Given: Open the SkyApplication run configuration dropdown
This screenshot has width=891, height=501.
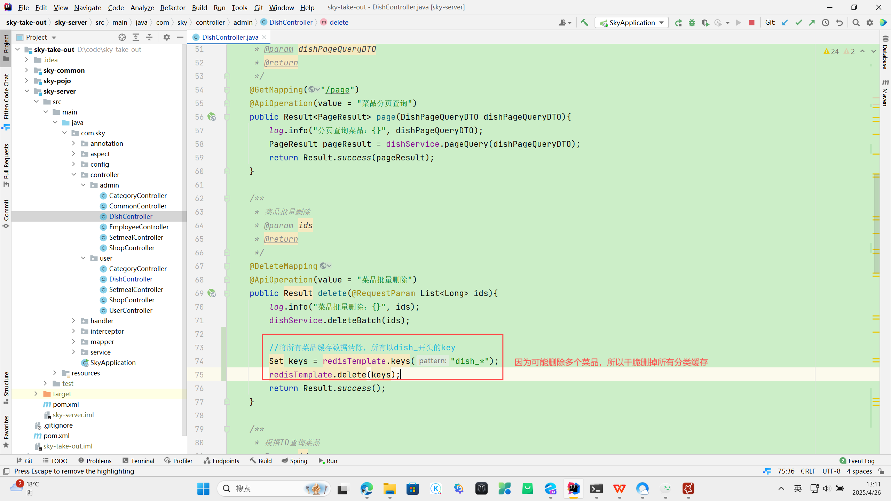Looking at the screenshot, I should pos(631,23).
